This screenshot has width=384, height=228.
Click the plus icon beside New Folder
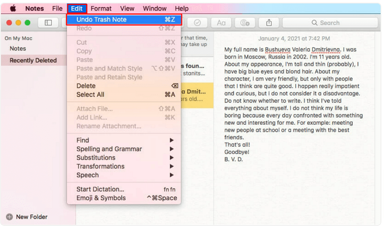tap(9, 217)
